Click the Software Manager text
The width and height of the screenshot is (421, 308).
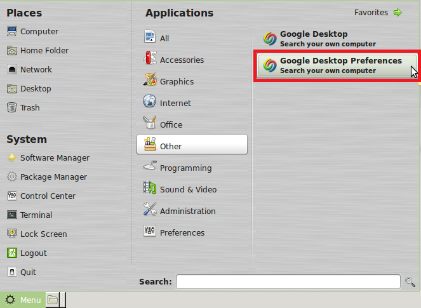coord(55,158)
